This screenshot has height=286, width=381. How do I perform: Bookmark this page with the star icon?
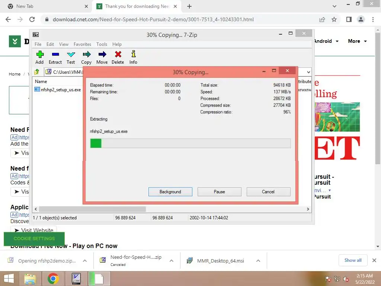pyautogui.click(x=334, y=19)
